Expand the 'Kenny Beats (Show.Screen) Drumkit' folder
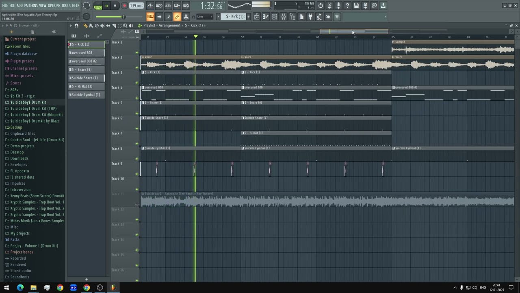 click(x=37, y=196)
